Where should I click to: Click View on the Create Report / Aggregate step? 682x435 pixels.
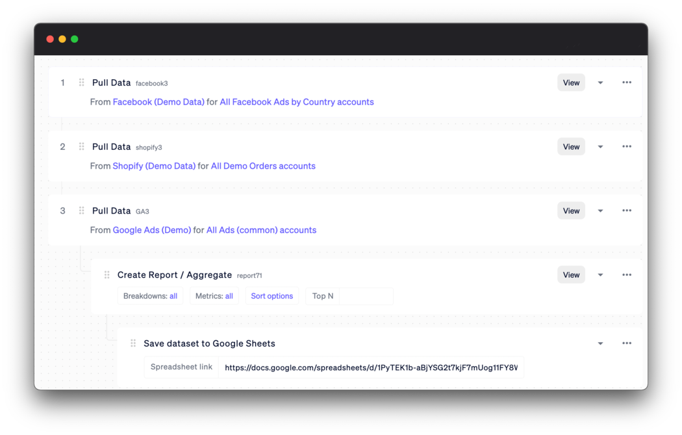[x=571, y=275]
